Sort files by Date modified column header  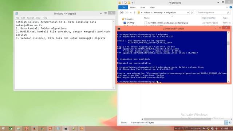[x=209, y=18]
